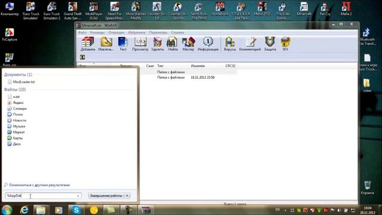This screenshot has height=215, width=382.
Task: Click the WinRAR taskbar button
Action: (x=146, y=210)
